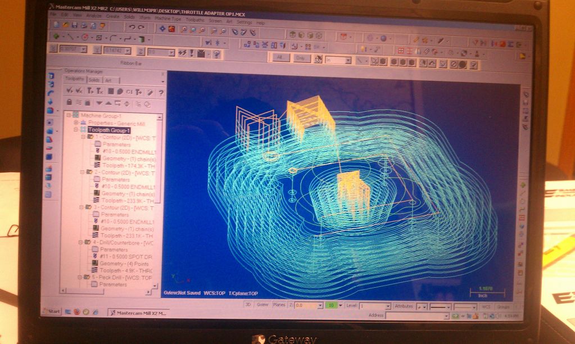The height and width of the screenshot is (344, 575).
Task: Click the Fit to screen icon
Action: (x=162, y=28)
